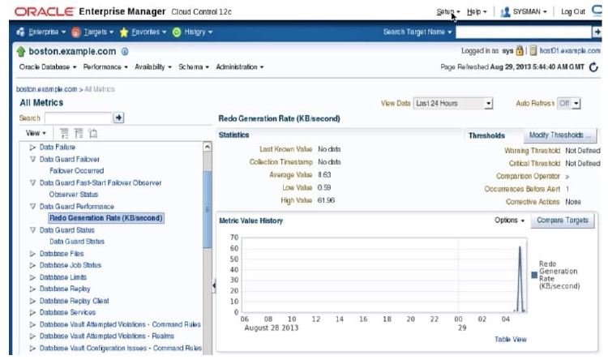Click the Modify Thresholds button
The height and width of the screenshot is (364, 608).
560,135
